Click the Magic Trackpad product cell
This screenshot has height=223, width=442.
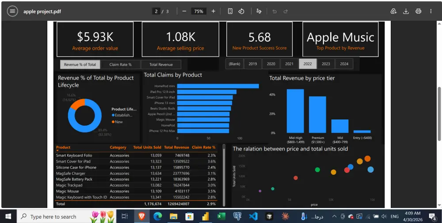click(x=69, y=185)
